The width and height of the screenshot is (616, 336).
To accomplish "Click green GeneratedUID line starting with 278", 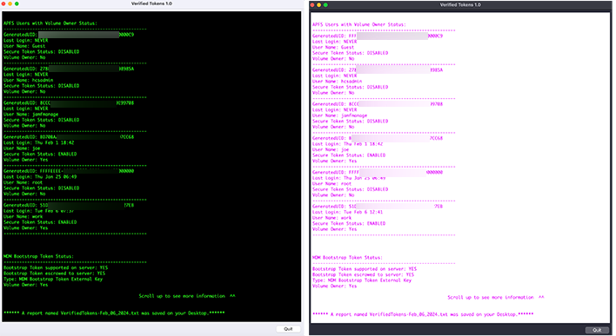I will [x=69, y=69].
